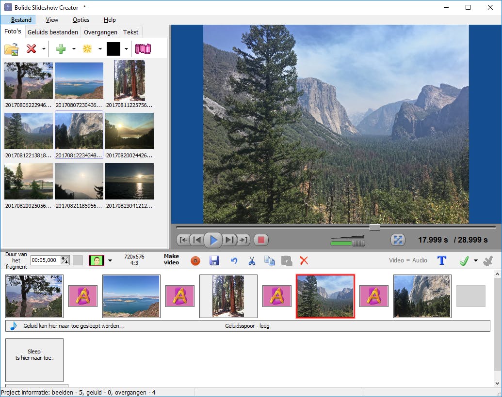Stop the slideshow playback

[261, 240]
